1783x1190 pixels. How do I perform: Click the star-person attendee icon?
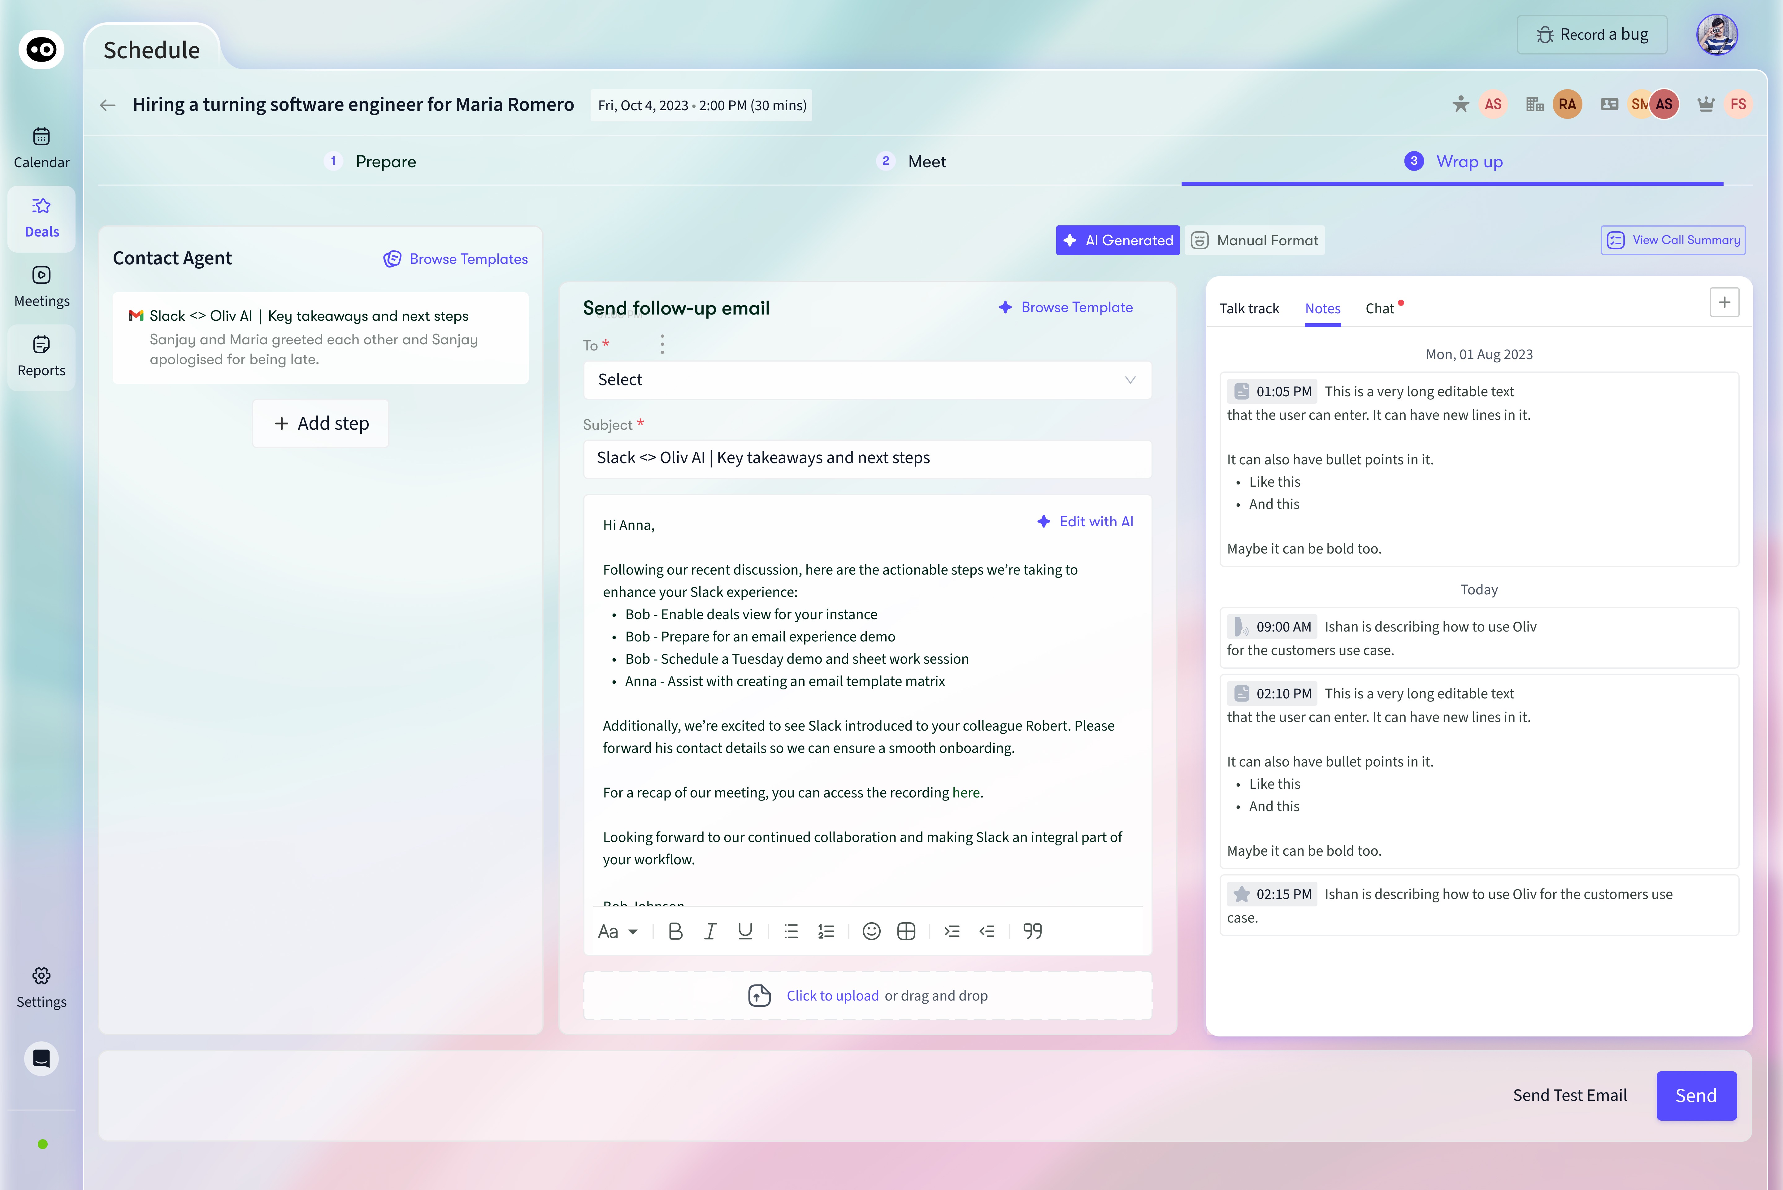tap(1460, 105)
